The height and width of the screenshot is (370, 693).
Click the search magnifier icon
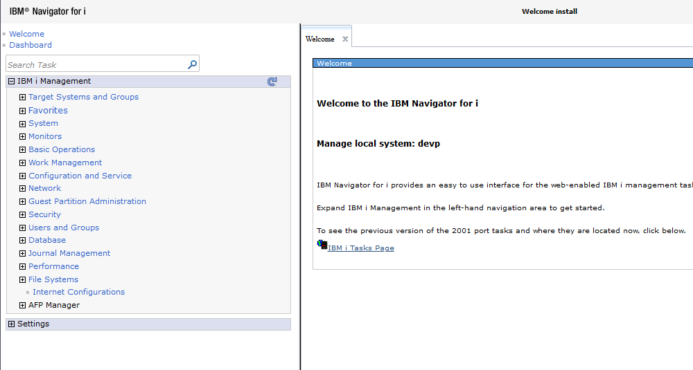[192, 64]
